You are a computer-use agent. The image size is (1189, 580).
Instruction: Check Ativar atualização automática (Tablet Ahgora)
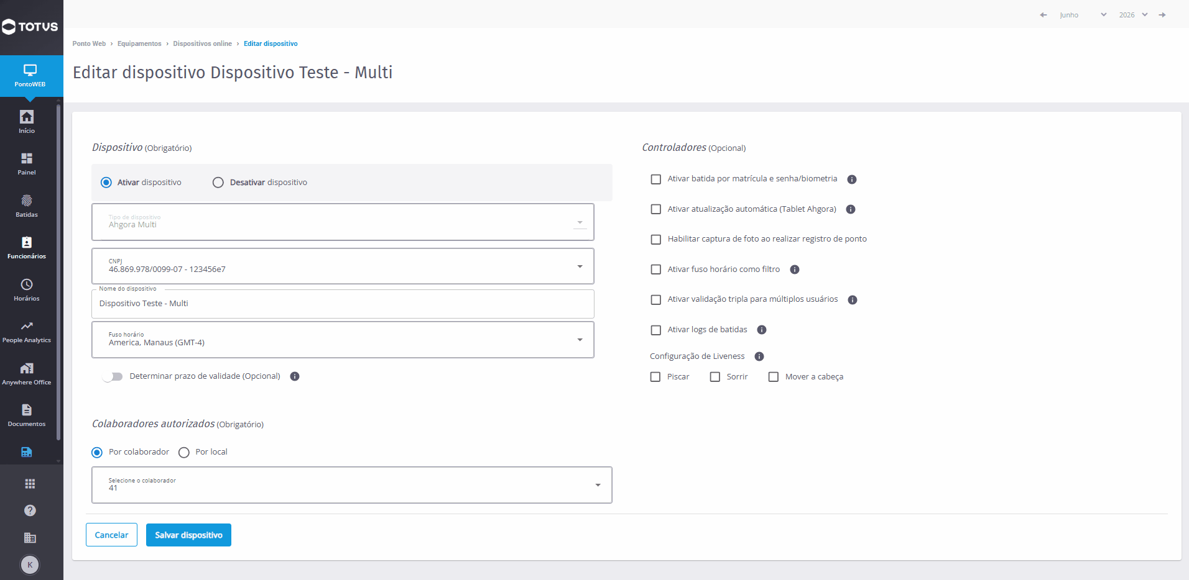(x=655, y=209)
